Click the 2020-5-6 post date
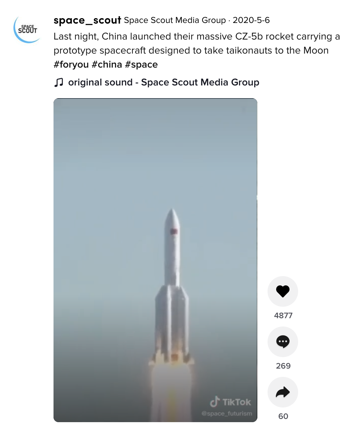The image size is (351, 440). click(251, 20)
